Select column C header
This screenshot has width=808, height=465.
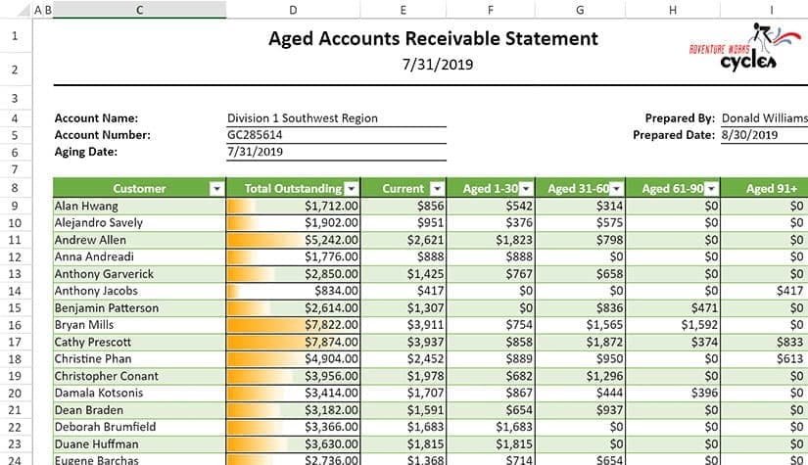tap(140, 10)
